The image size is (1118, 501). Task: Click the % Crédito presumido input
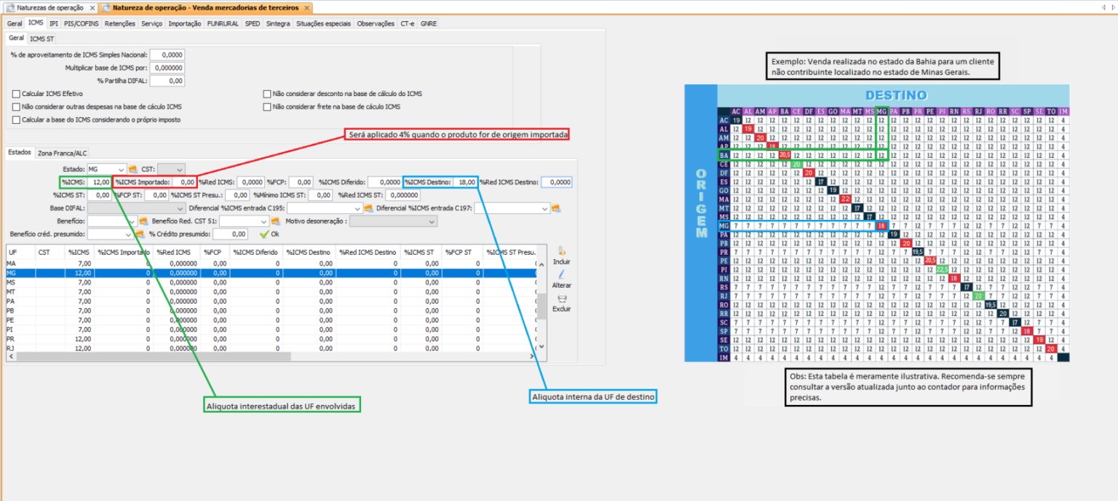[x=229, y=234]
